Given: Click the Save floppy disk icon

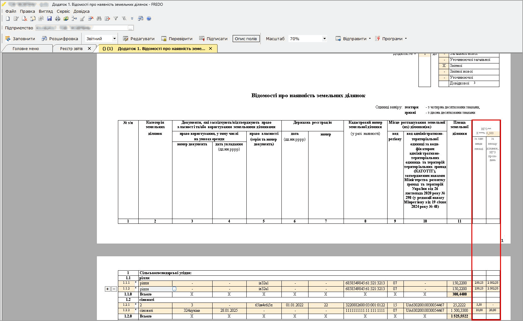Looking at the screenshot, I should pyautogui.click(x=49, y=19).
